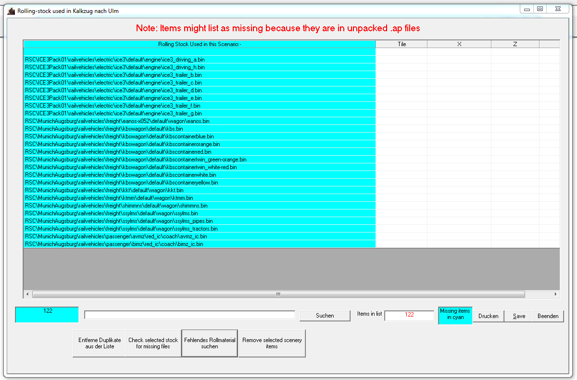Select the ice3_trailer_g.bin row

[x=200, y=113]
